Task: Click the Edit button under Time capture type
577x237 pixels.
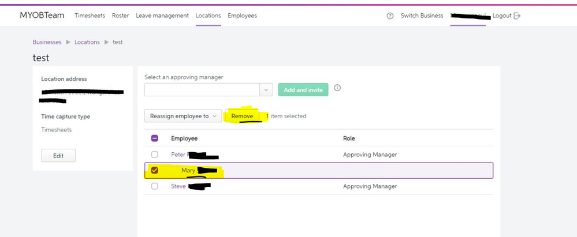Action: [x=58, y=156]
